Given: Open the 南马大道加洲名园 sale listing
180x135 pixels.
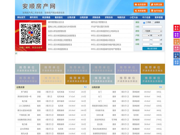Looking at the screenshot, I should click(24, 110).
